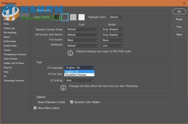Click the info icon beside Artboard settings note
The image size is (188, 124).
click(70, 53)
